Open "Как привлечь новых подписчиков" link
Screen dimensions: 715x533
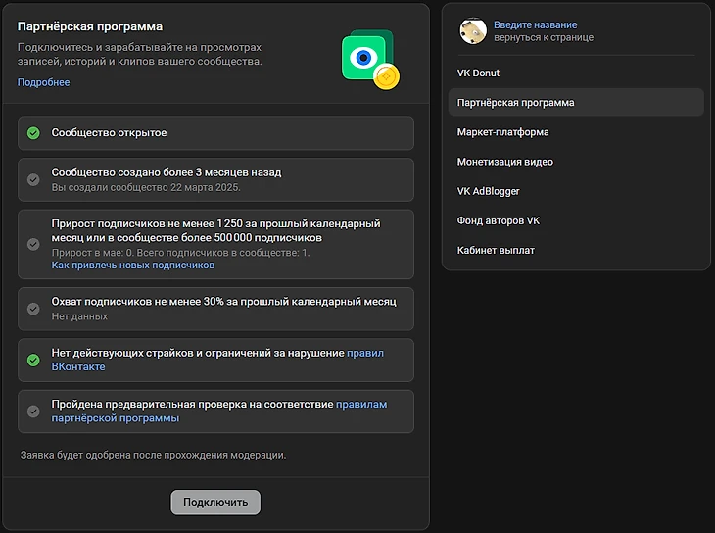132,266
